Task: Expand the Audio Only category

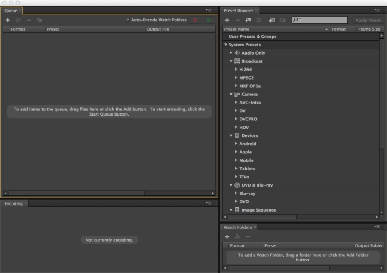Action: point(231,52)
